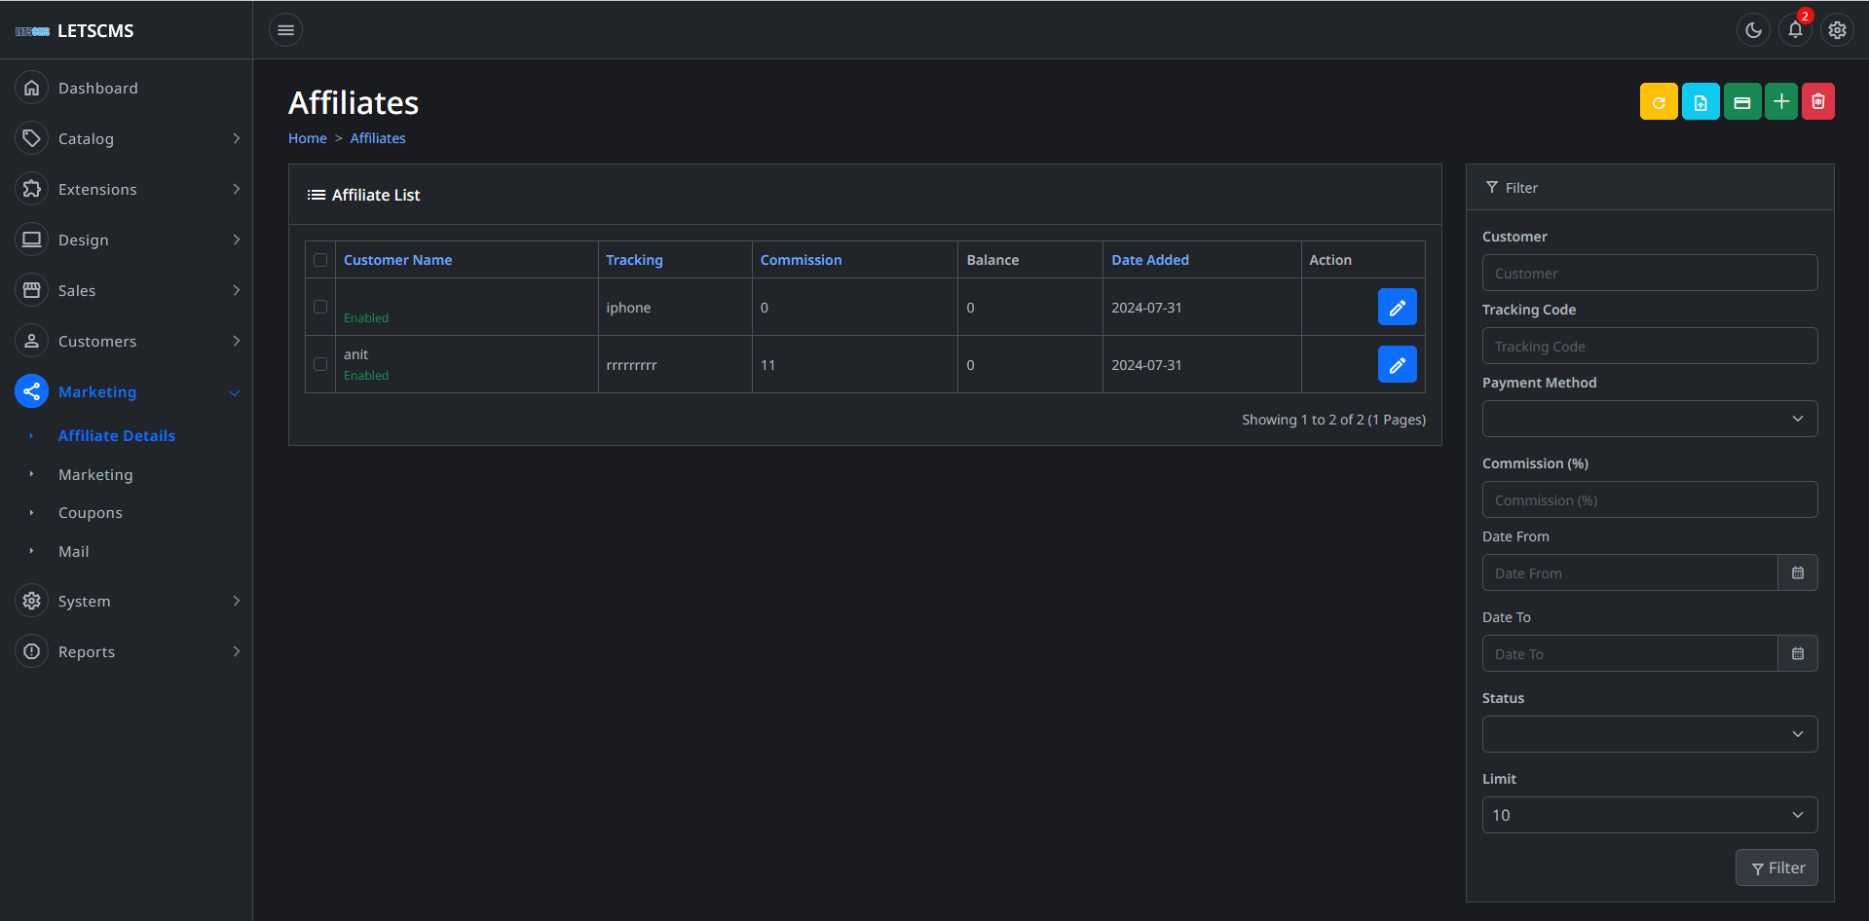Open the Status filter dropdown
Screen dimensions: 1869x921
click(1649, 734)
